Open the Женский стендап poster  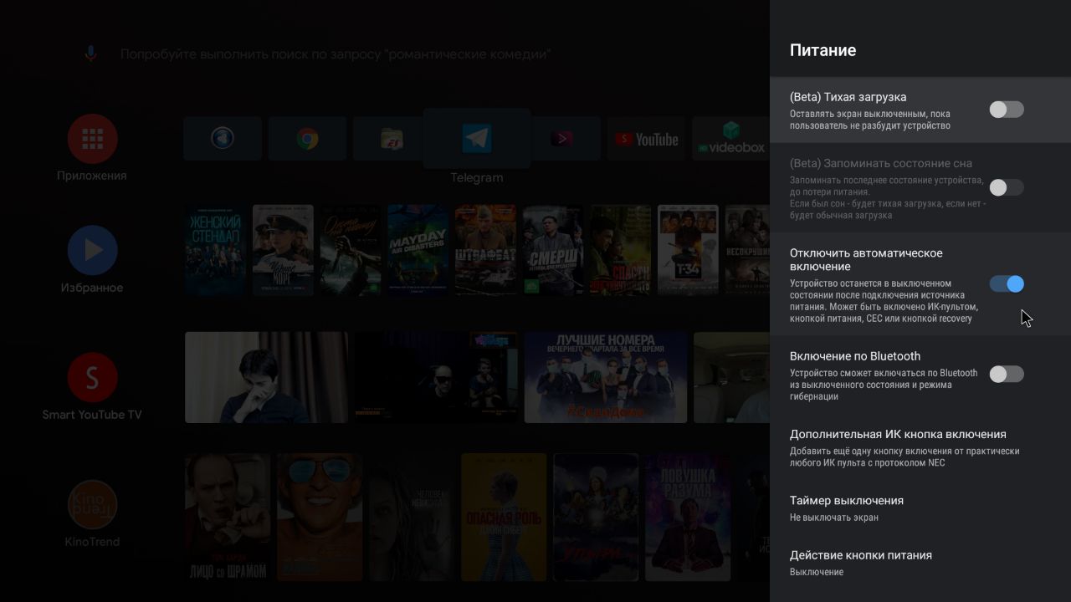215,250
